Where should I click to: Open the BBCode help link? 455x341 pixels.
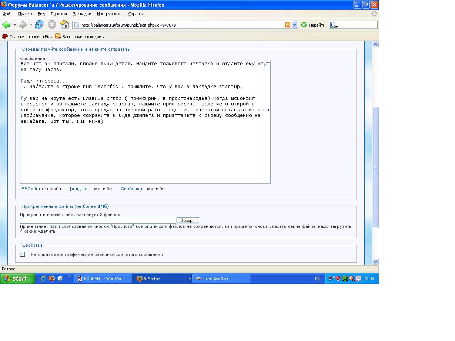pos(30,189)
